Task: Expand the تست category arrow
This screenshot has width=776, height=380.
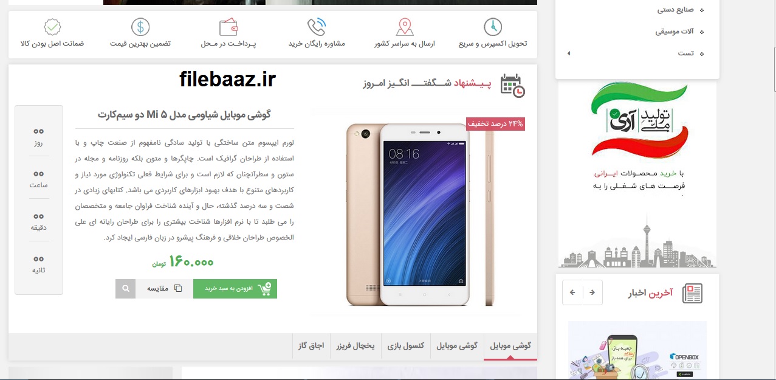Action: click(x=569, y=54)
